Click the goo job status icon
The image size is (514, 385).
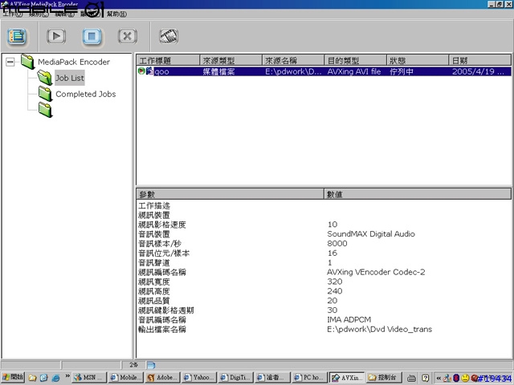tap(141, 71)
